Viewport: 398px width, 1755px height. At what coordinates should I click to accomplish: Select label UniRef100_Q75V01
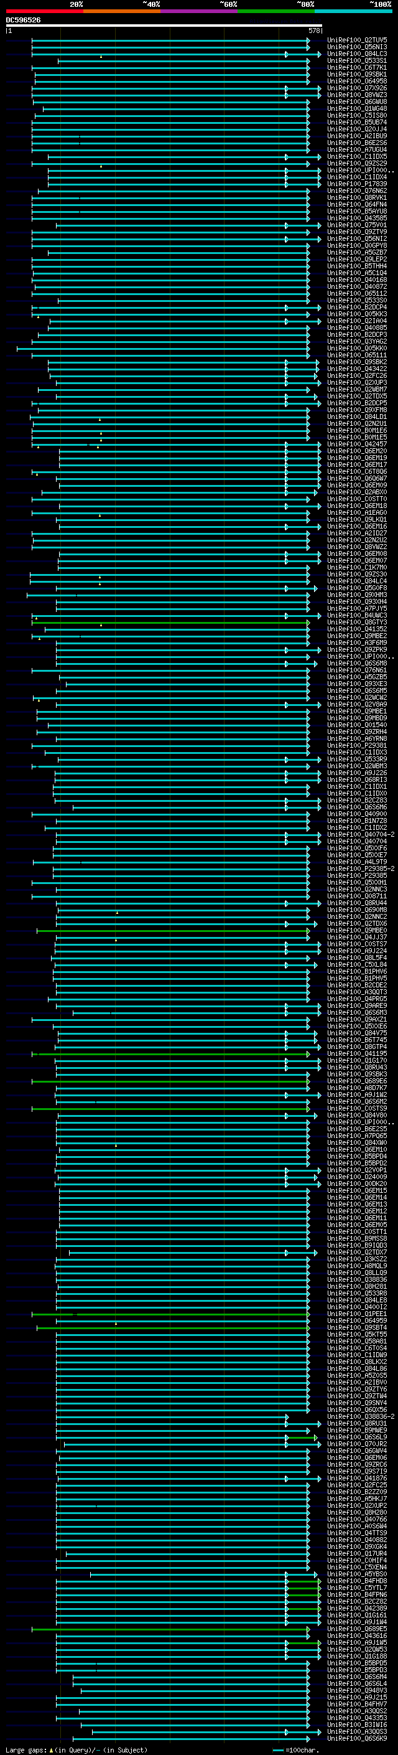(x=357, y=225)
